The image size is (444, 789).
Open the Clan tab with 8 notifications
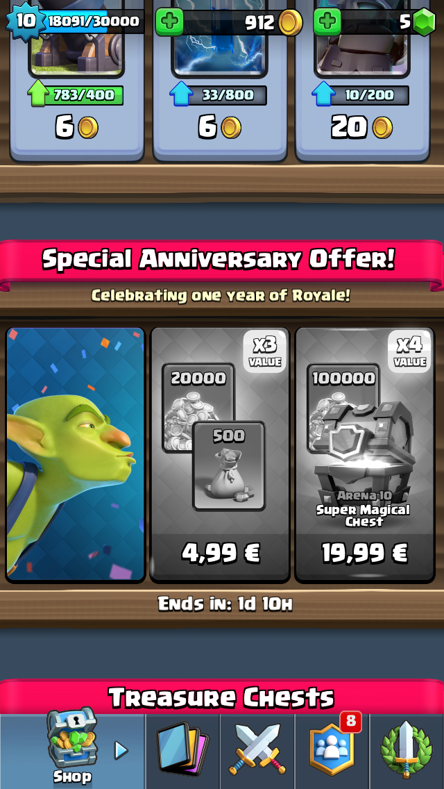pos(332,749)
